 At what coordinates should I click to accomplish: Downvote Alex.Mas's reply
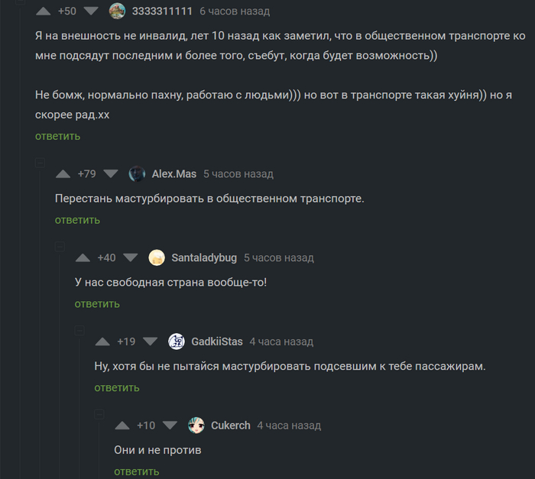111,174
